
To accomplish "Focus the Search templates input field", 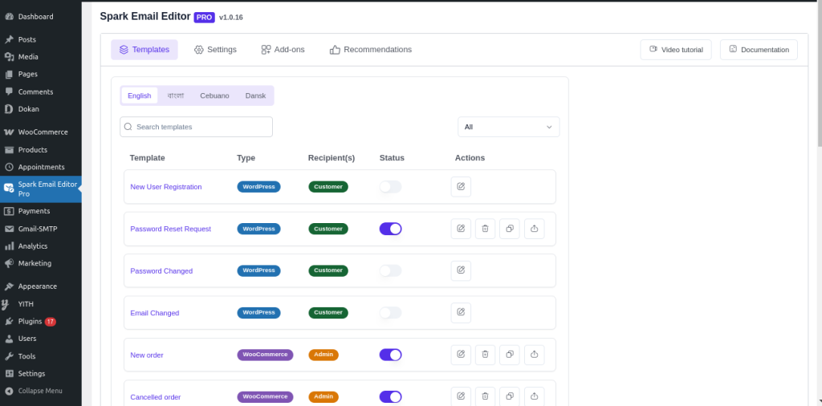I will click(x=197, y=127).
